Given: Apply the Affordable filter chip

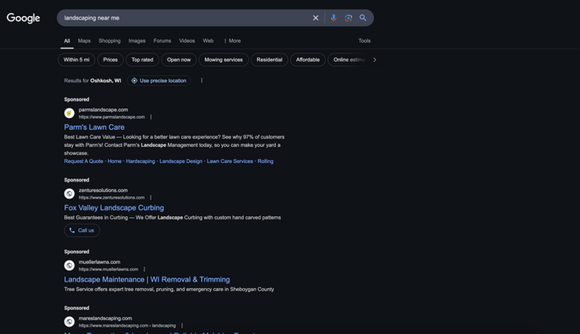Looking at the screenshot, I should (x=308, y=60).
